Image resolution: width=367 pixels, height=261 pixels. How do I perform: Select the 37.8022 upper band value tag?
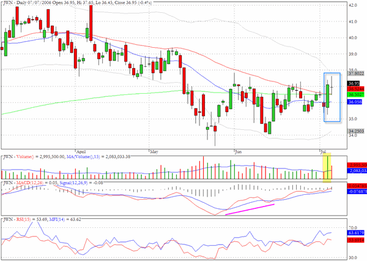click(356, 74)
